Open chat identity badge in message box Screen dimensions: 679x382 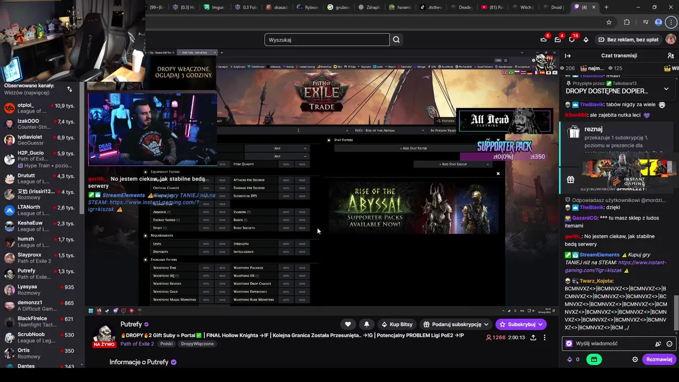pos(569,344)
